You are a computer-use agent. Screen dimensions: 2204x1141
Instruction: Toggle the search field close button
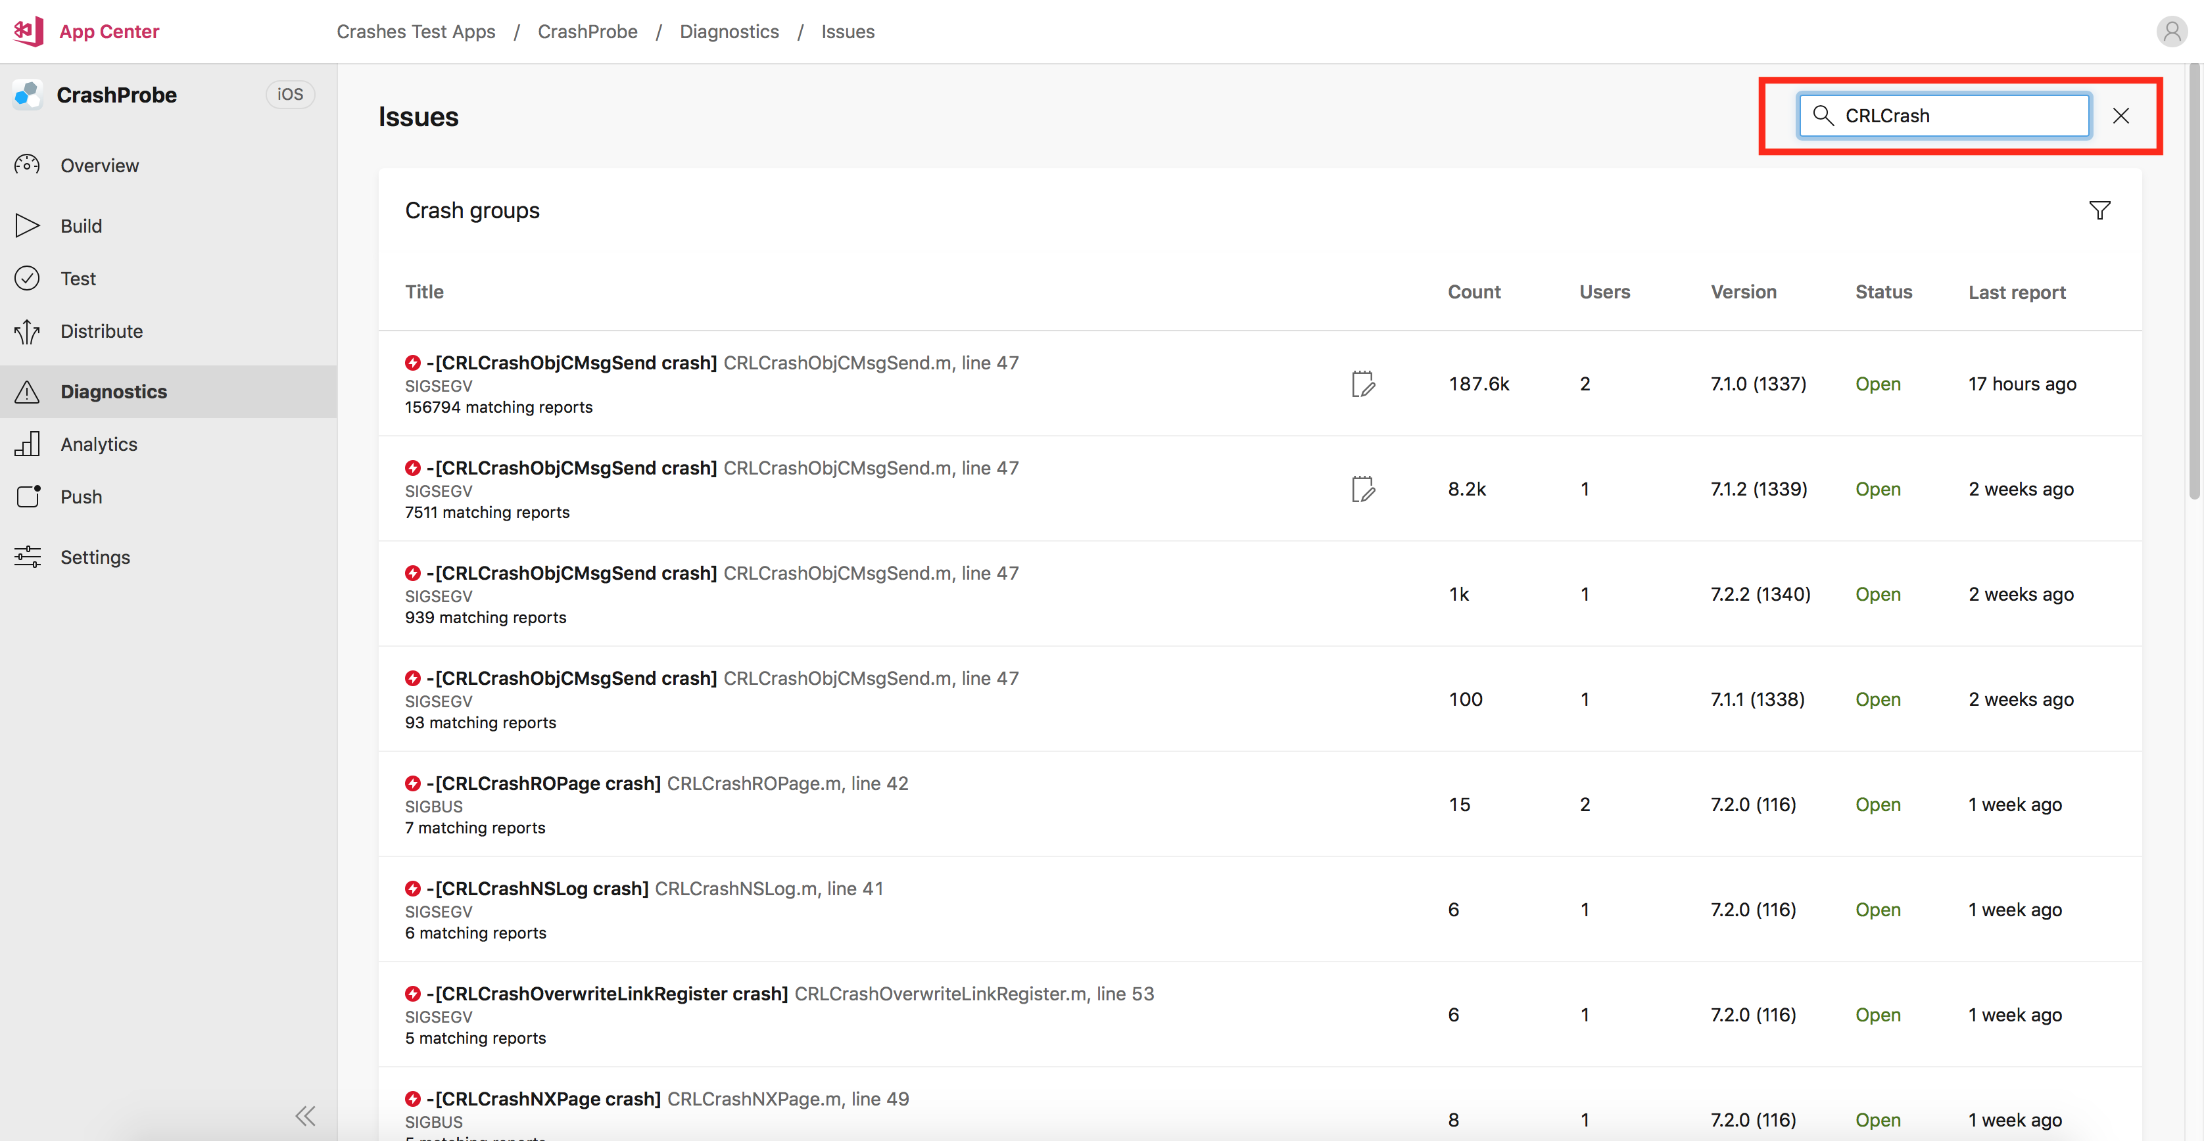[x=2121, y=115]
